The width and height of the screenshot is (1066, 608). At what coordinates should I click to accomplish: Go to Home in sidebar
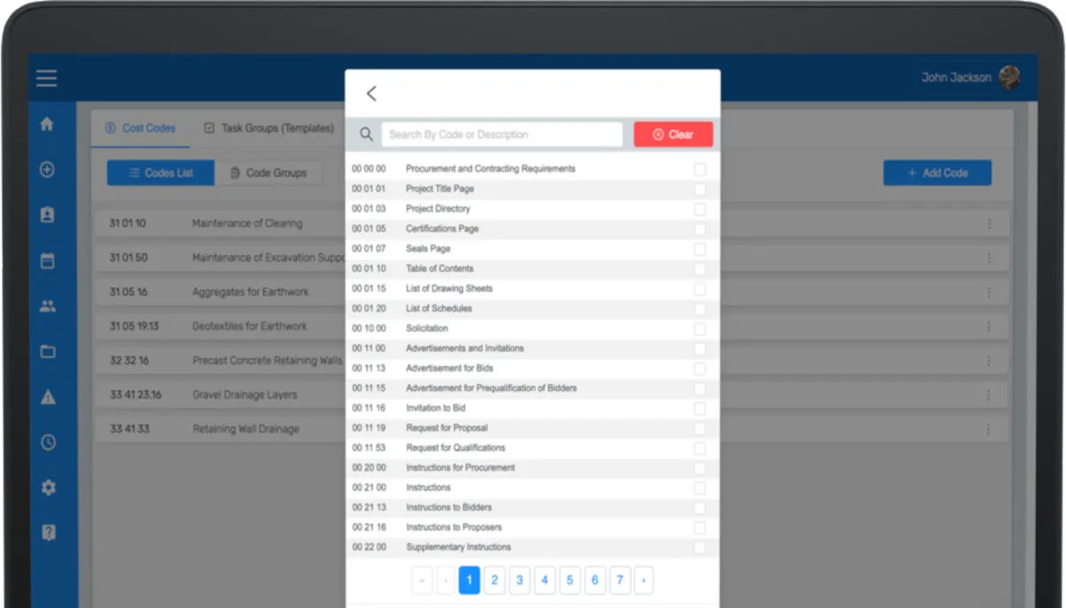[x=48, y=124]
